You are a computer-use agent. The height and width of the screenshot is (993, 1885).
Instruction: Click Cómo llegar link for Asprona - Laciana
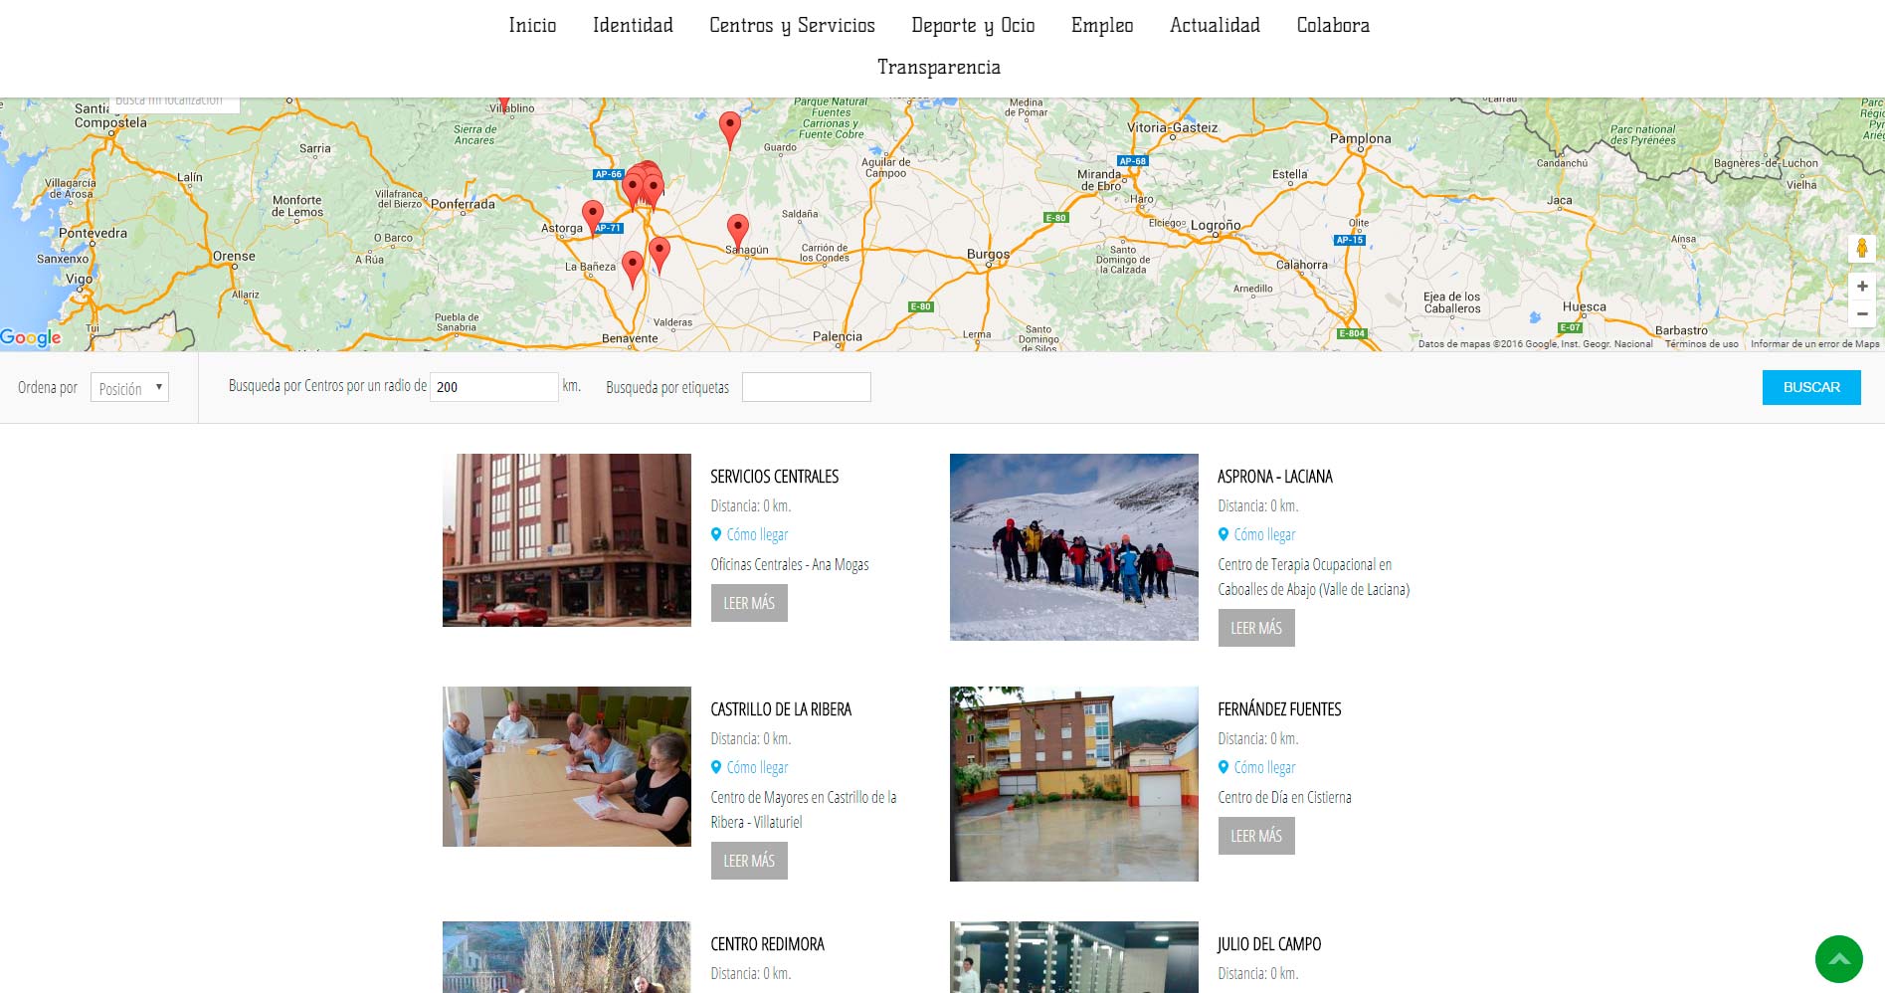(1264, 534)
